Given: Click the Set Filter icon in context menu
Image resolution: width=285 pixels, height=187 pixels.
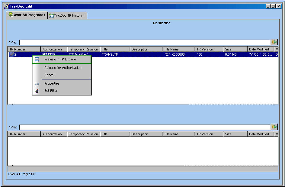Looking at the screenshot, I should [x=37, y=91].
